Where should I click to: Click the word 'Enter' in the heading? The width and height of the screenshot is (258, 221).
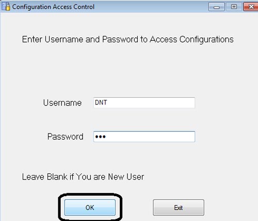32,39
